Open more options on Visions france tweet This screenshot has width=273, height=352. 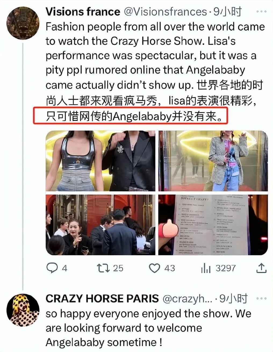261,12
